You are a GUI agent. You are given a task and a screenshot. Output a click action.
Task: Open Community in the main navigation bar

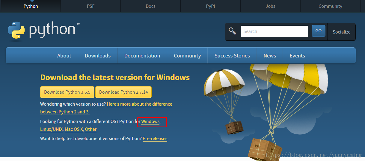tap(187, 56)
